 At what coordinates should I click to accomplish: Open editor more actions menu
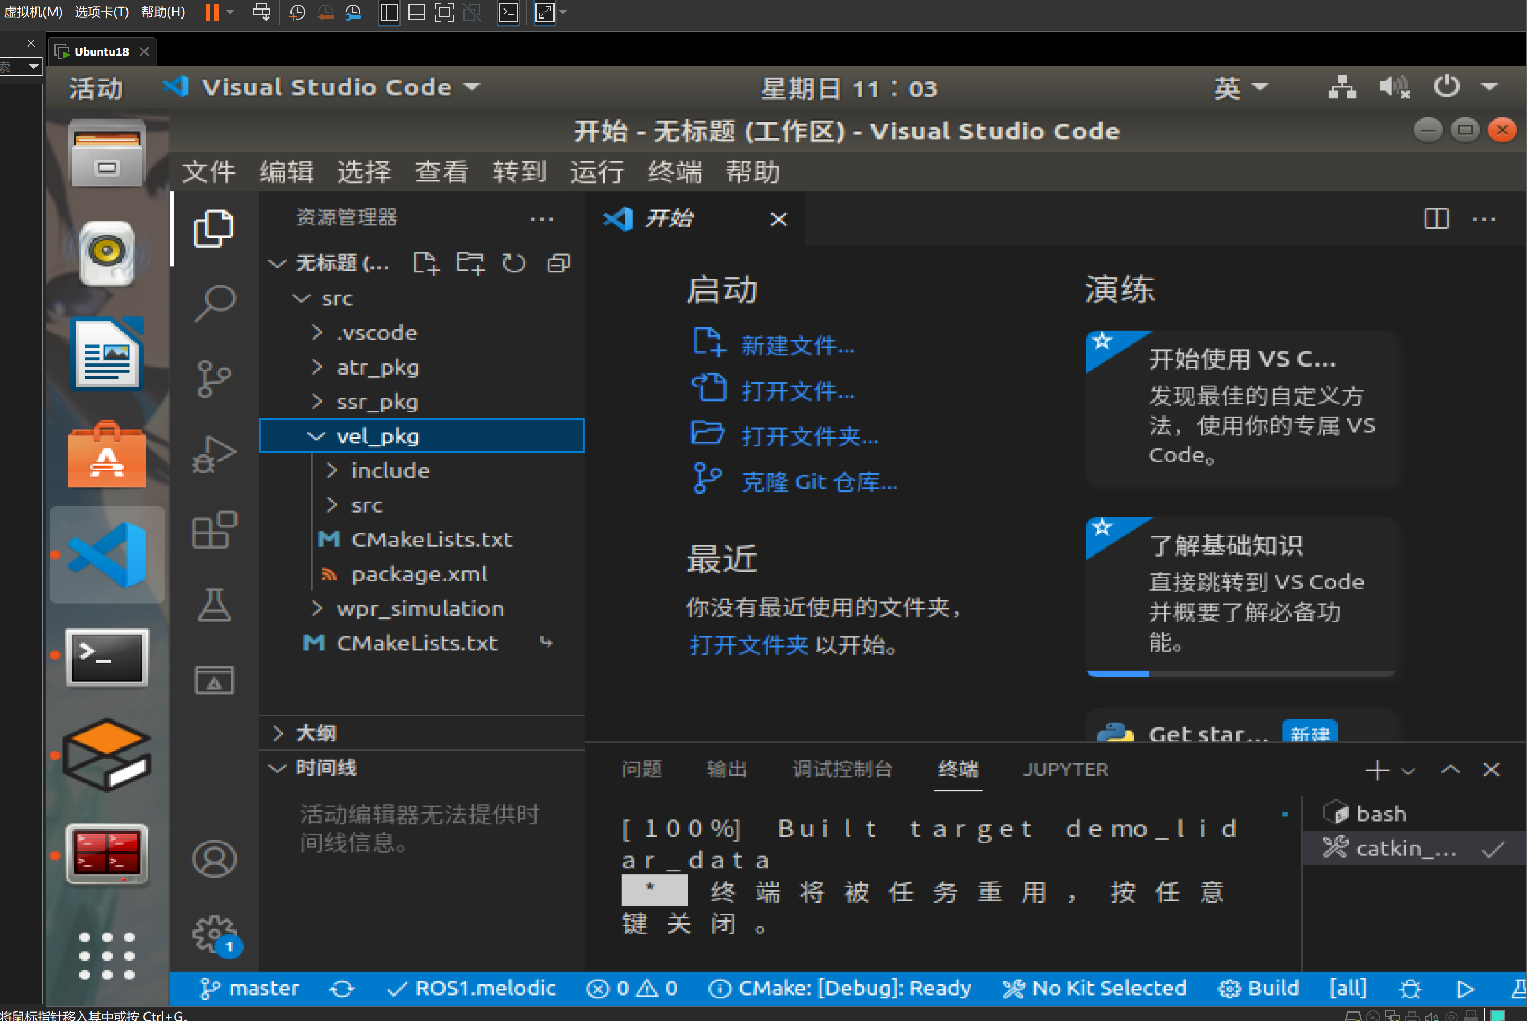(1484, 219)
